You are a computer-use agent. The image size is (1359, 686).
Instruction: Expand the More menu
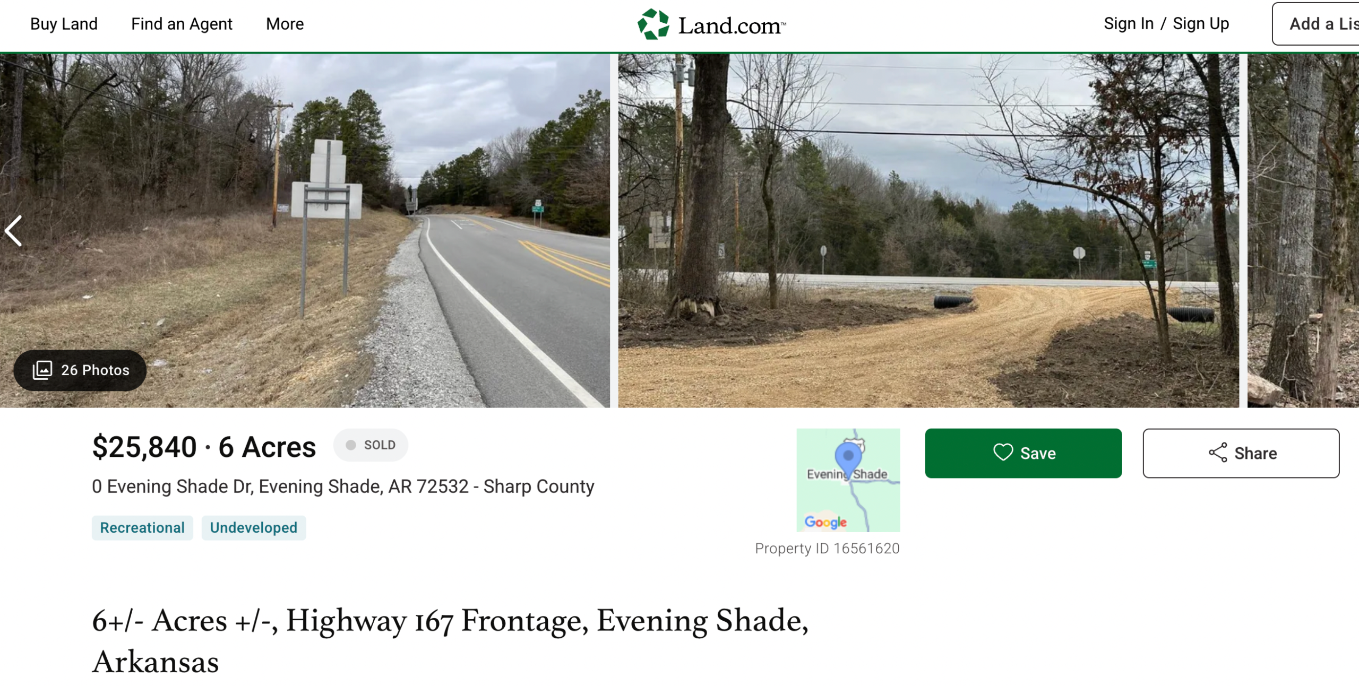pyautogui.click(x=285, y=24)
